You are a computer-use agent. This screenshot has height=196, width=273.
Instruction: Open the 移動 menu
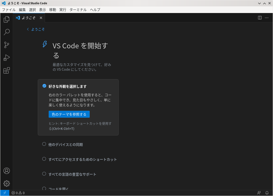[x=53, y=10]
